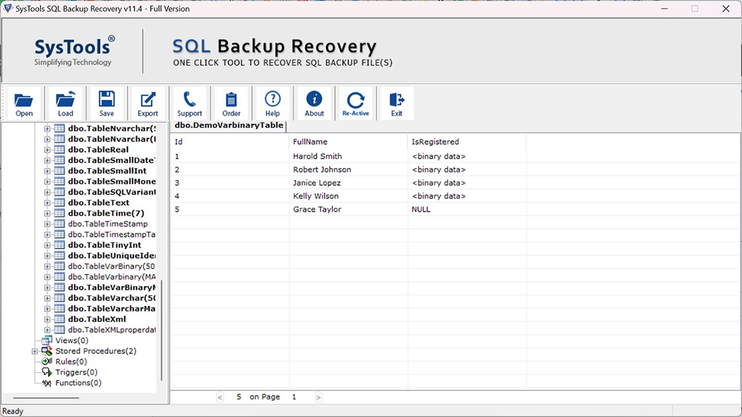Go to the previous results page
Image resolution: width=742 pixels, height=417 pixels.
coord(220,397)
